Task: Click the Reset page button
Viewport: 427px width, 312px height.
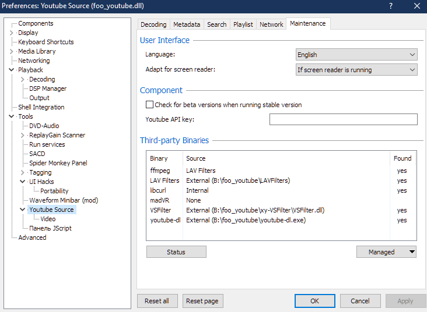Action: point(203,301)
